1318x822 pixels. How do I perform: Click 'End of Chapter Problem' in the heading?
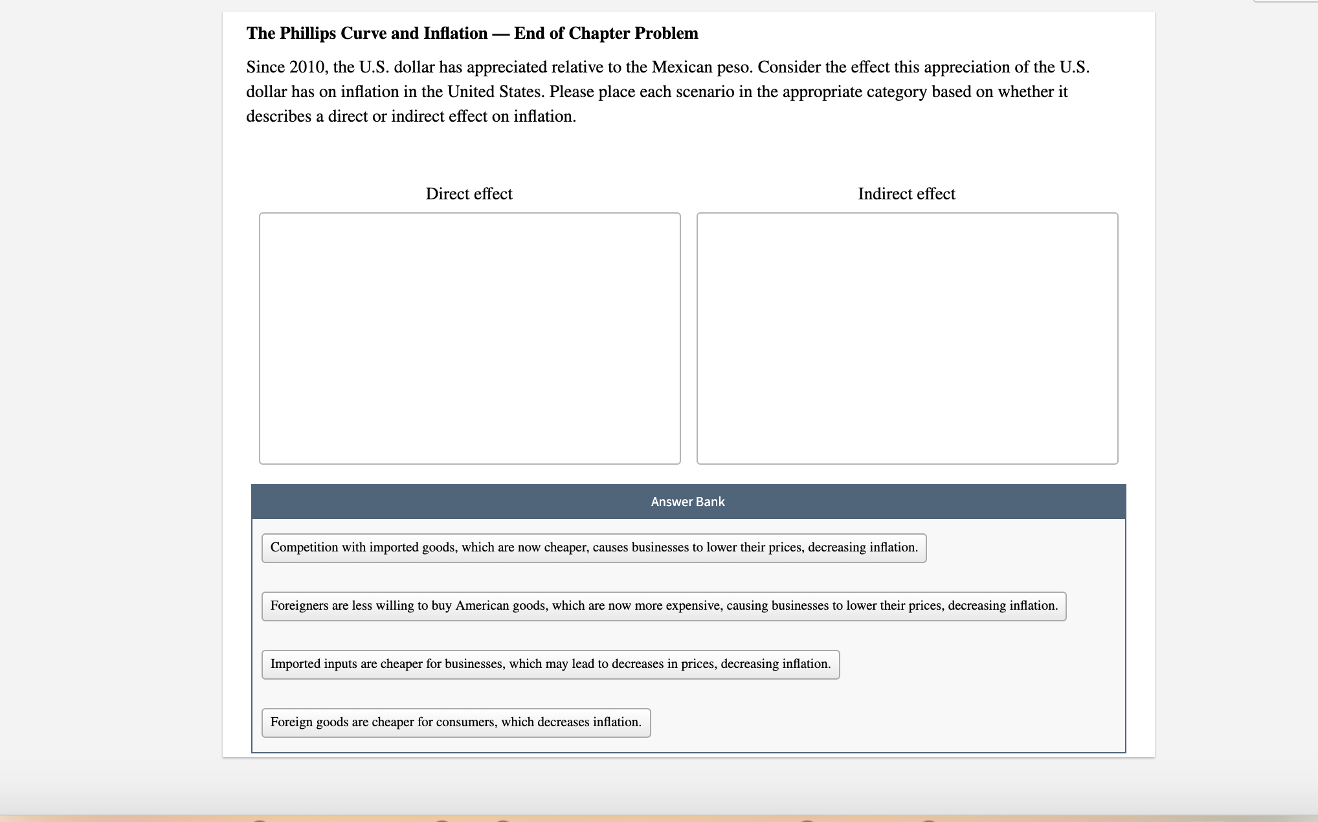click(606, 34)
